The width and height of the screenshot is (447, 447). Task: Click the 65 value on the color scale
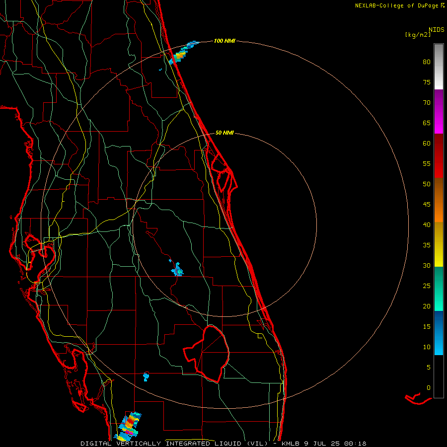click(427, 123)
